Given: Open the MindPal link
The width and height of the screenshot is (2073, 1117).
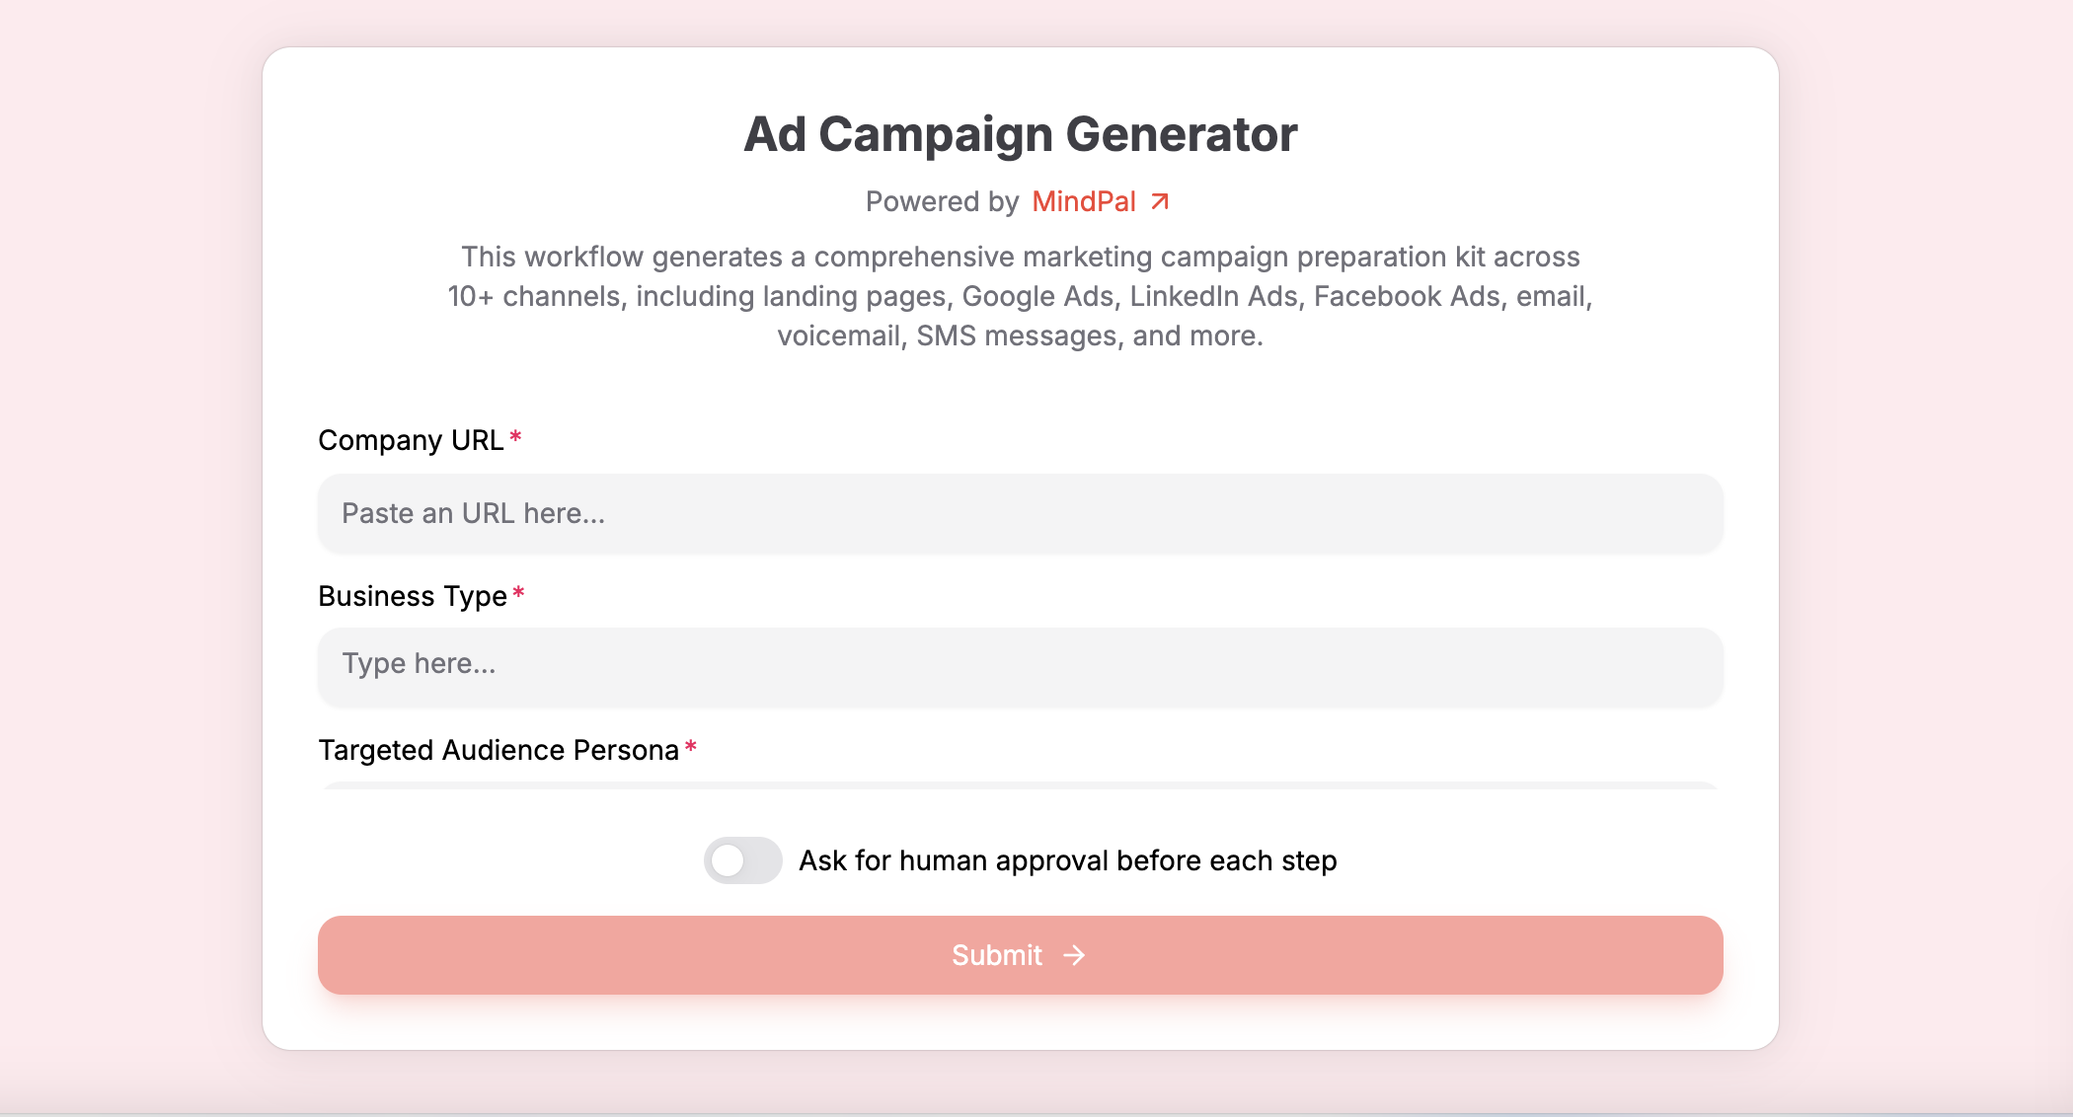Looking at the screenshot, I should tap(1083, 201).
